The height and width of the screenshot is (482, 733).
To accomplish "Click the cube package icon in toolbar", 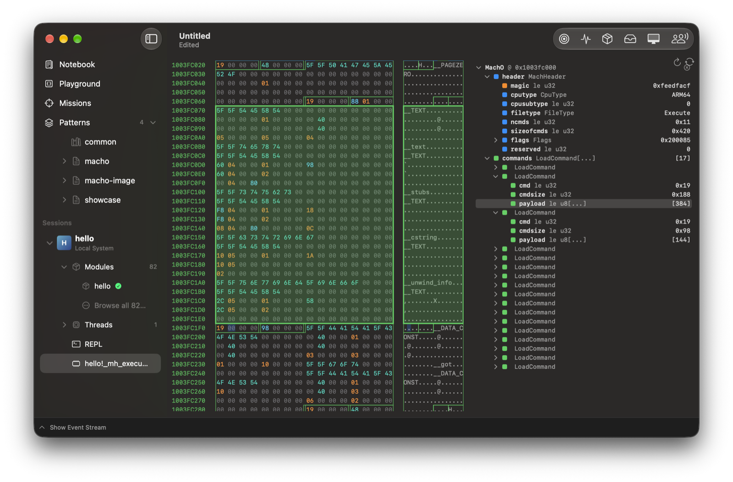I will pos(607,39).
